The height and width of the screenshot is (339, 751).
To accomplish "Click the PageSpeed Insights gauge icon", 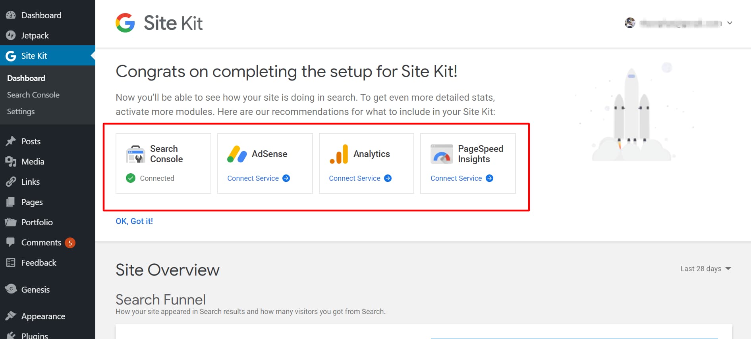I will [442, 154].
